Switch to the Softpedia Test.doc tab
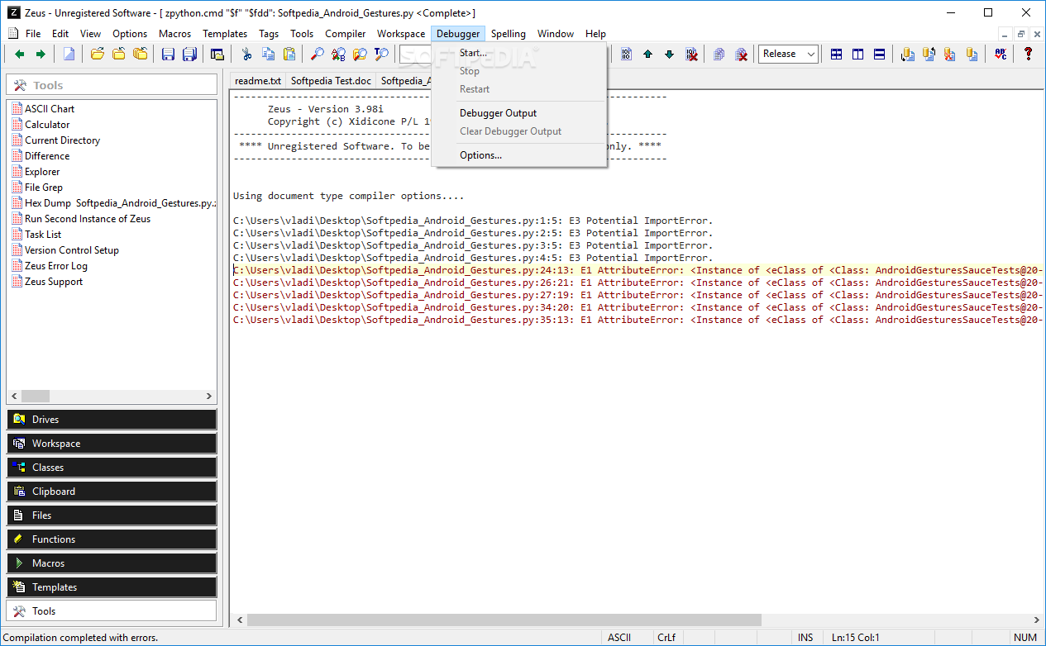Image resolution: width=1046 pixels, height=646 pixels. (331, 80)
